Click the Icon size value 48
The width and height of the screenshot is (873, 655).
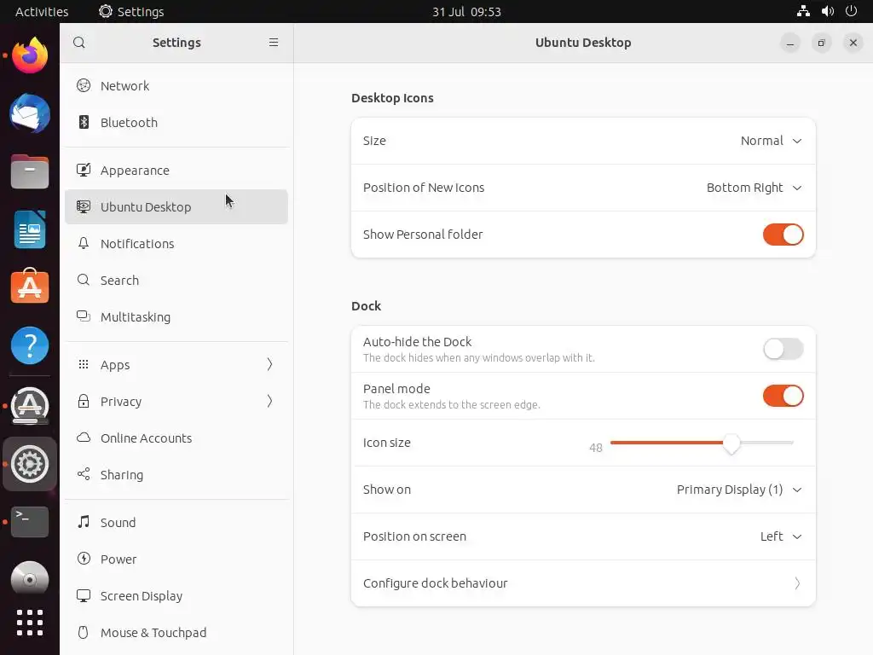pos(596,448)
